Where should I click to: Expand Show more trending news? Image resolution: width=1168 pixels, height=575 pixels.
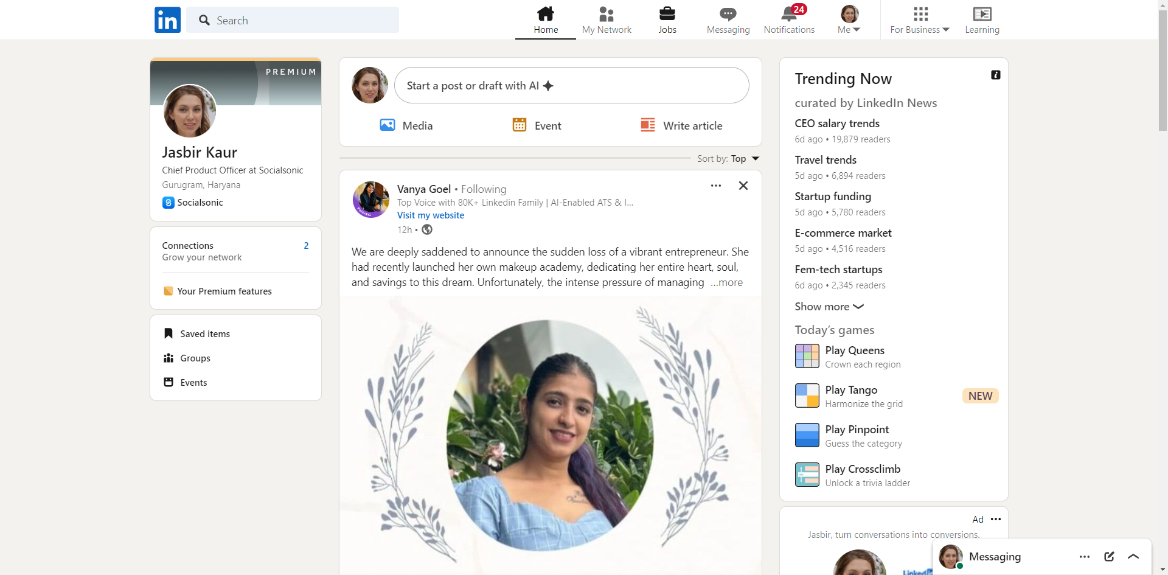(x=829, y=307)
